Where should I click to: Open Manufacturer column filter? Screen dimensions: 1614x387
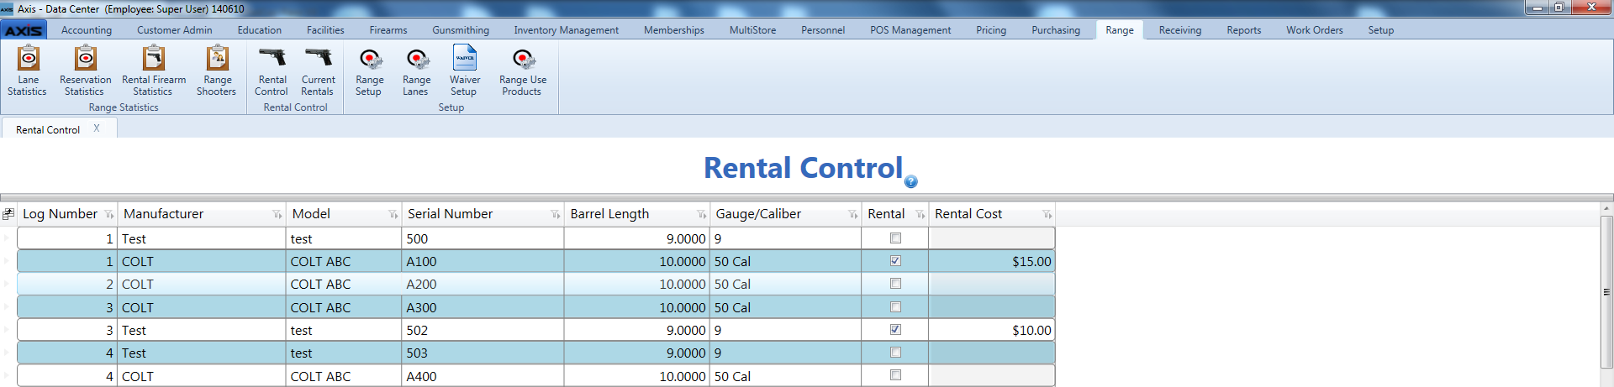[x=277, y=215]
